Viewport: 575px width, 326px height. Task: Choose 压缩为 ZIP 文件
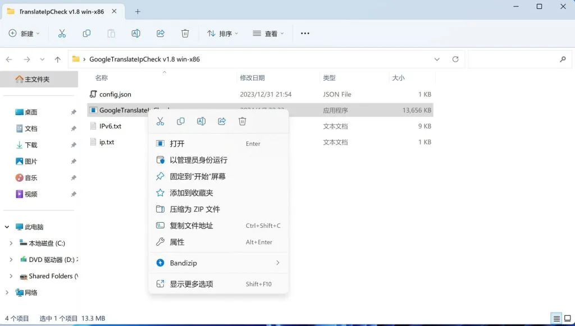218,209
